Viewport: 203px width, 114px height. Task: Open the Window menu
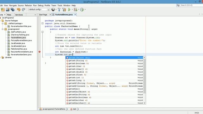click(67, 5)
